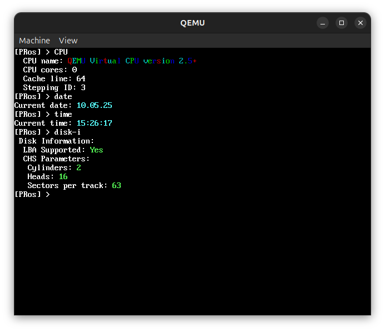
Task: Click the 'Stepping ID: 3' line
Action: pyautogui.click(x=55, y=88)
